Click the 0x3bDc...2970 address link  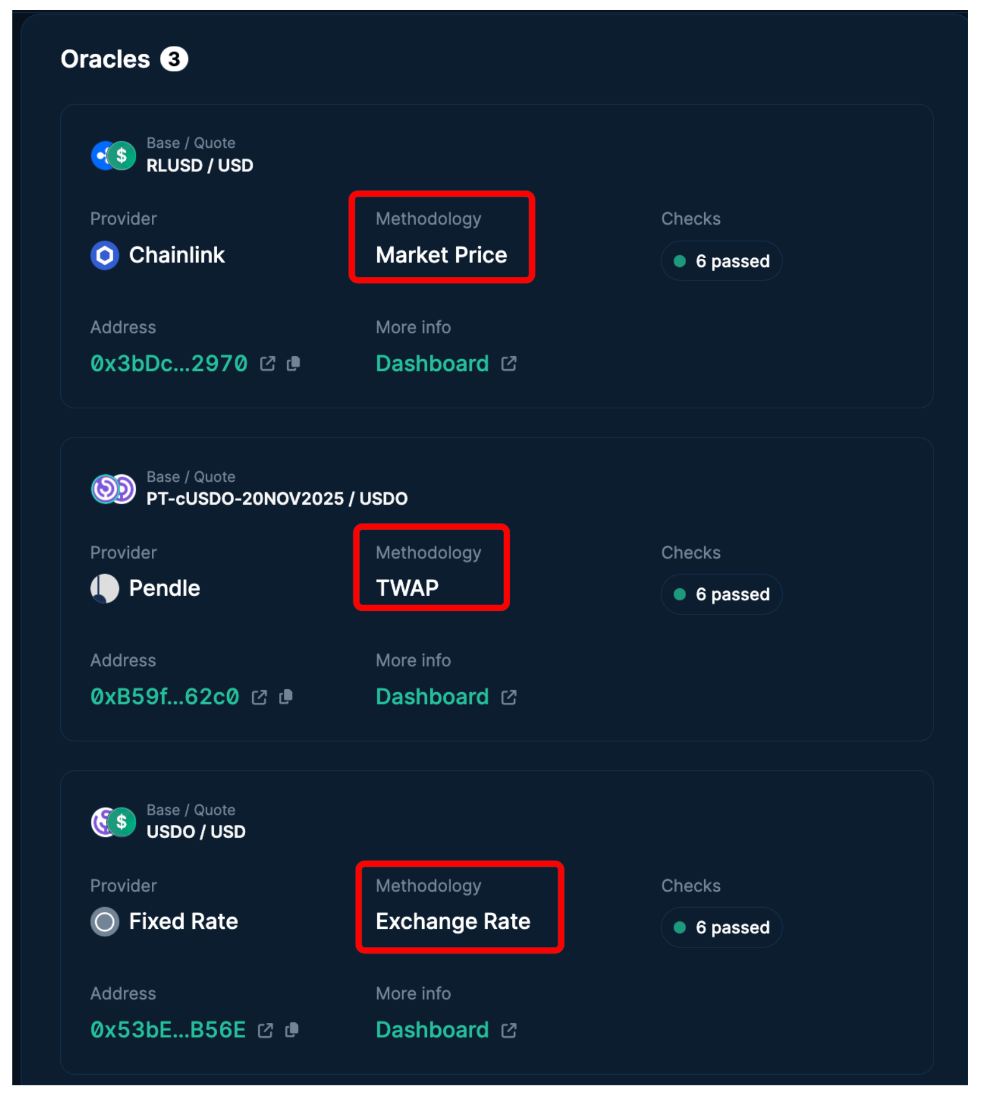[x=169, y=363]
